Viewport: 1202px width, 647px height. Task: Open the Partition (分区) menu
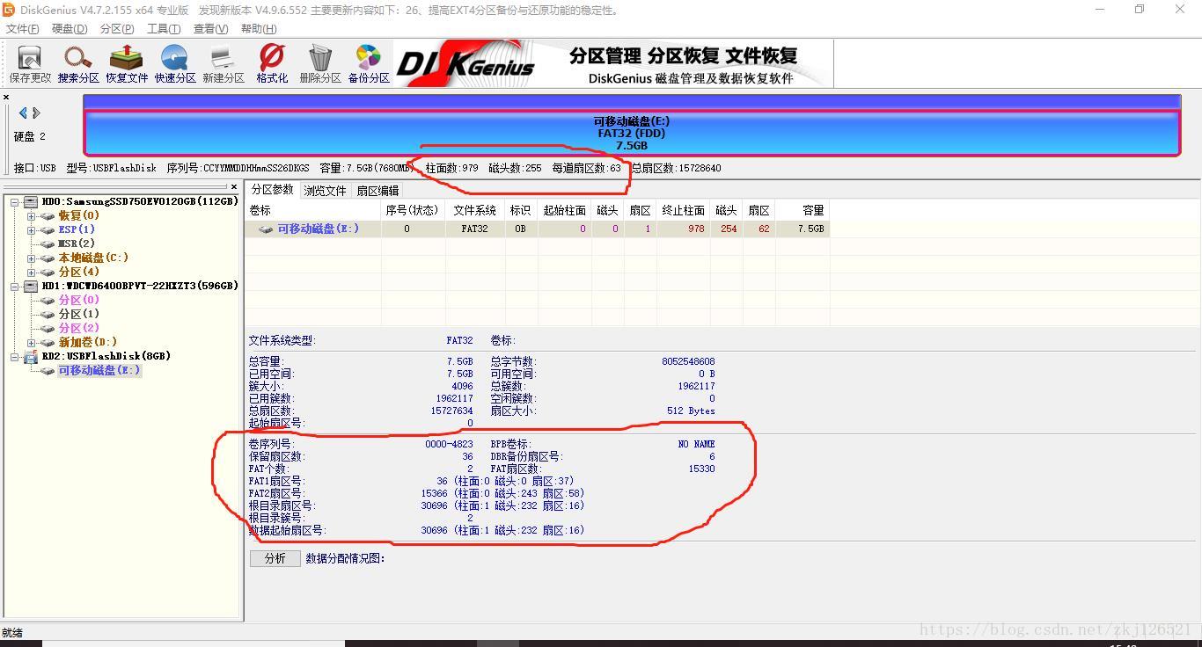(x=117, y=29)
